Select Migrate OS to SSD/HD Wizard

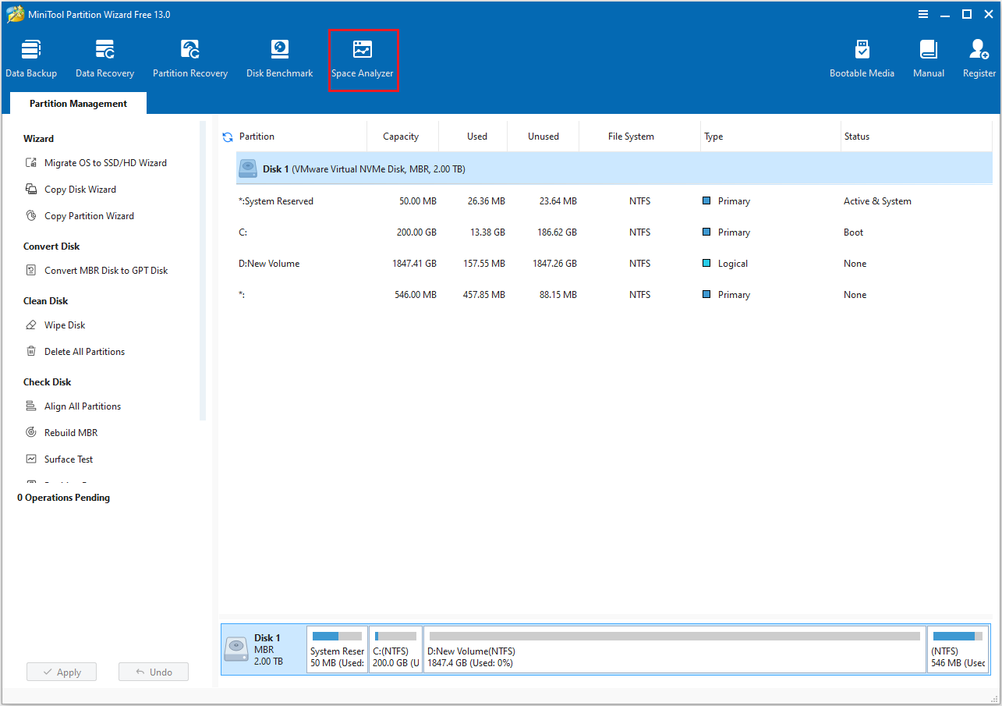tap(105, 163)
